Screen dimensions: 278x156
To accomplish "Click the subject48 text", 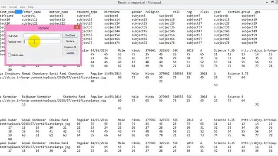I will [x=222, y=31].
